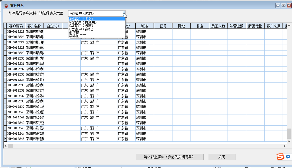Image resolution: width=292 pixels, height=168 pixels.
Task: Open the customer type dropdown arrow
Action: coord(124,14)
